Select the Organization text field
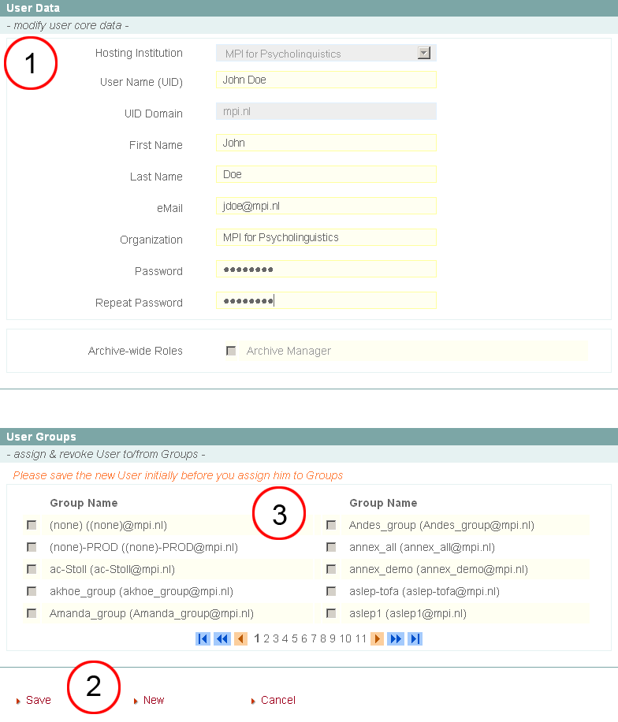618x722 pixels. (x=326, y=237)
